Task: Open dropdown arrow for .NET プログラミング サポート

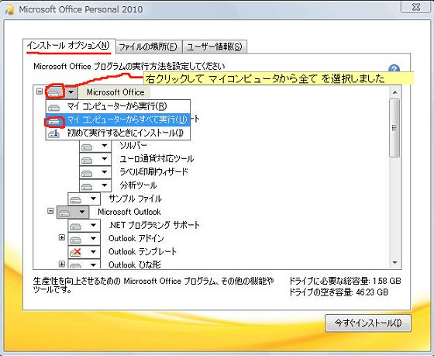Action: click(93, 225)
